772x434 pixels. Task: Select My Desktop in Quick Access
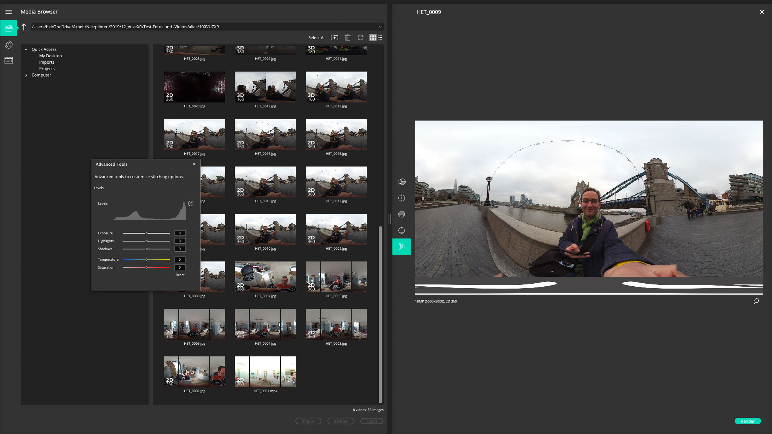tap(51, 56)
